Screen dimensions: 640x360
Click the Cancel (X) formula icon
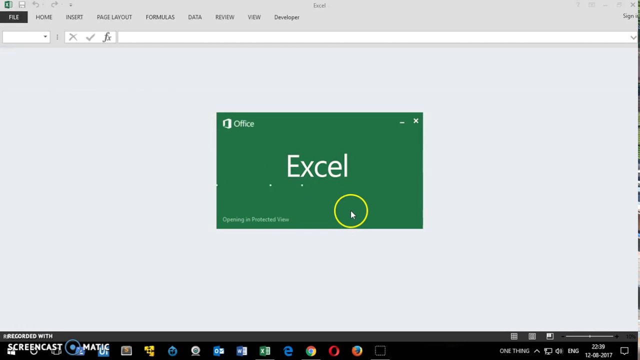coord(73,37)
